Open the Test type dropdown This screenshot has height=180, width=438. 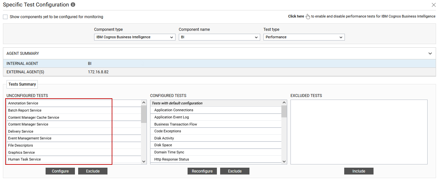[304, 37]
